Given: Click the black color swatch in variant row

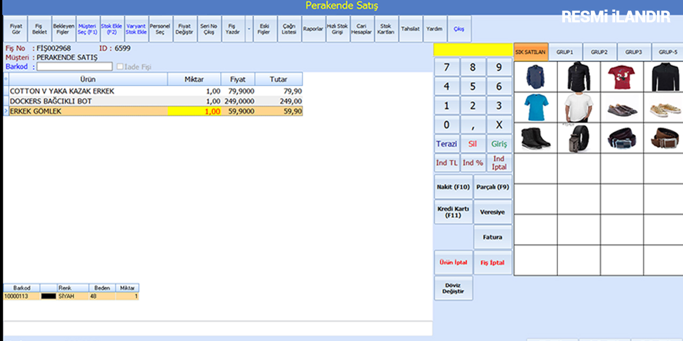Looking at the screenshot, I should [x=48, y=296].
